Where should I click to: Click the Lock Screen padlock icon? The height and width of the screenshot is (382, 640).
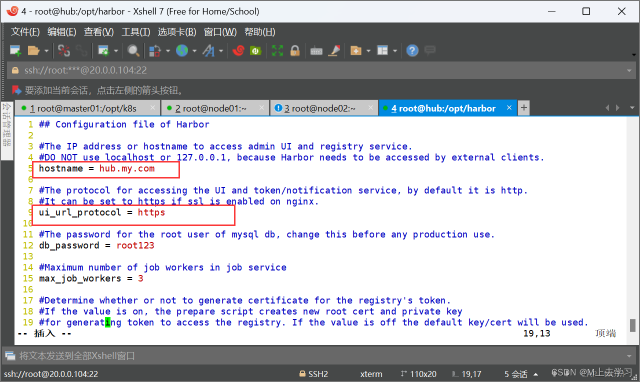point(295,50)
